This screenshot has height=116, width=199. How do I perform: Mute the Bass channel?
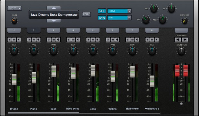tap(54, 40)
